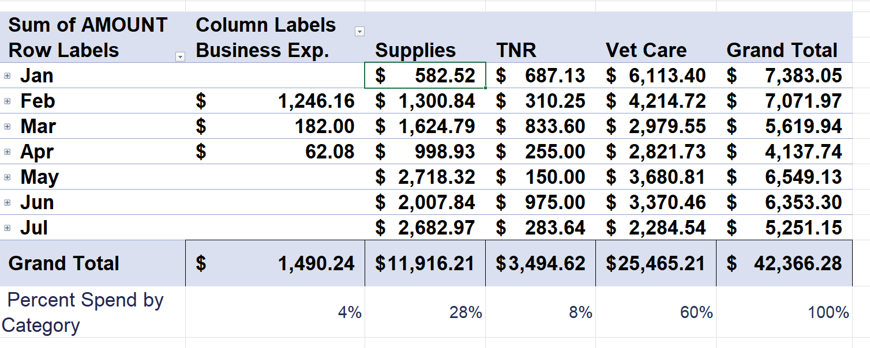Select the Sum of AMOUNT cell

88,25
